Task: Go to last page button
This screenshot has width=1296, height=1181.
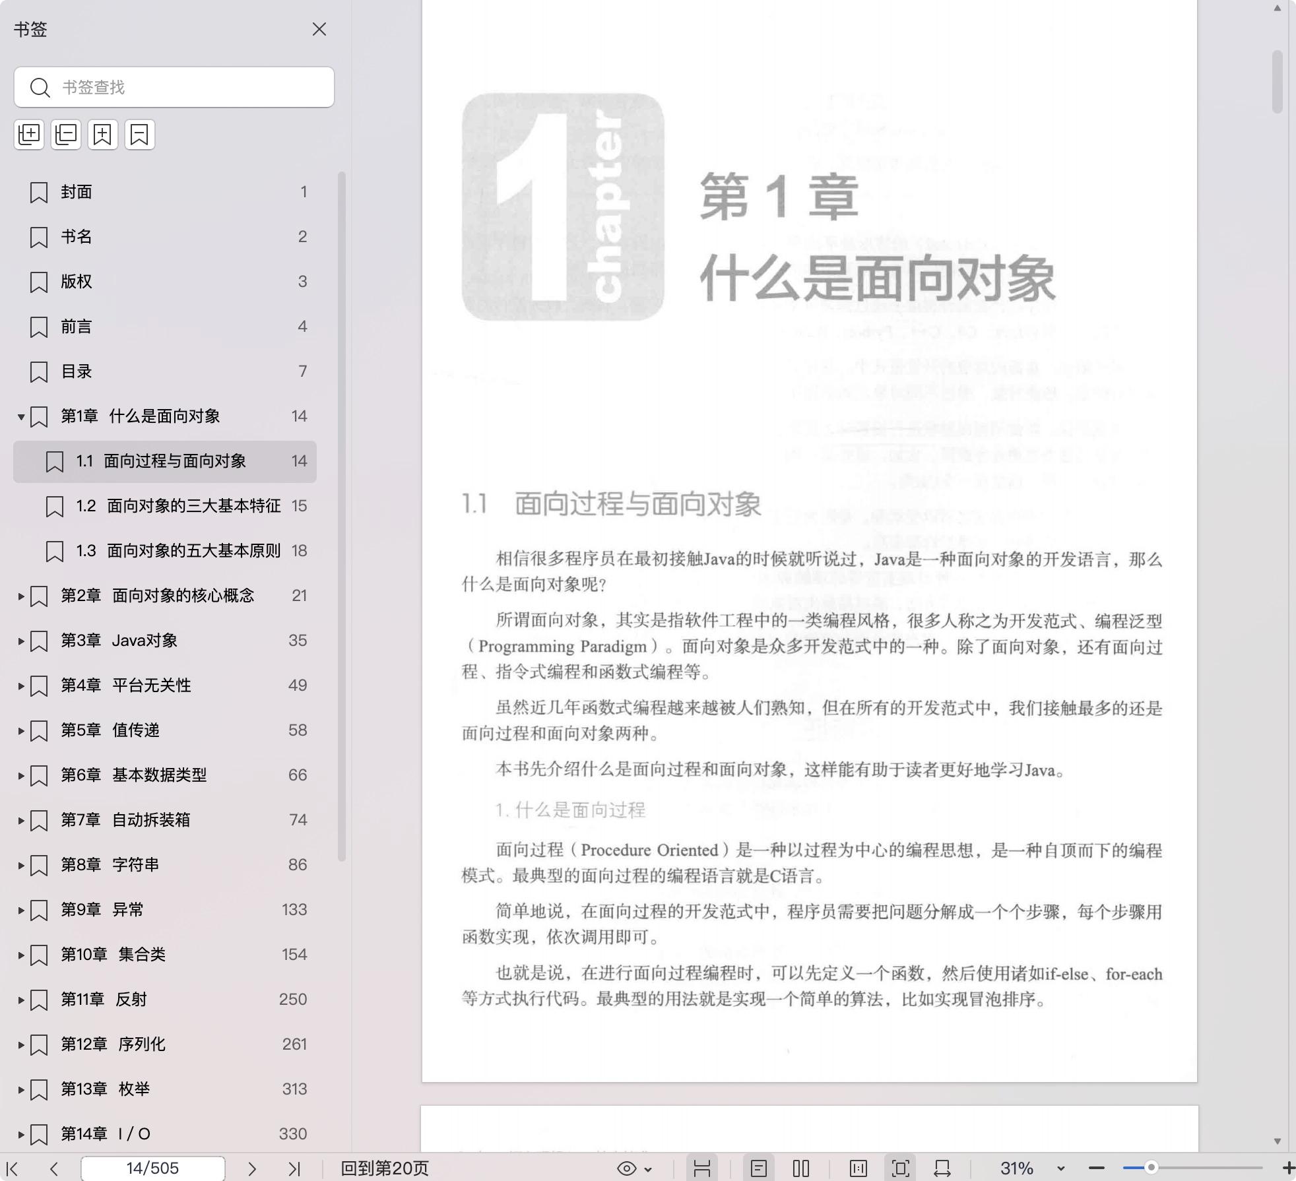Action: point(294,1168)
